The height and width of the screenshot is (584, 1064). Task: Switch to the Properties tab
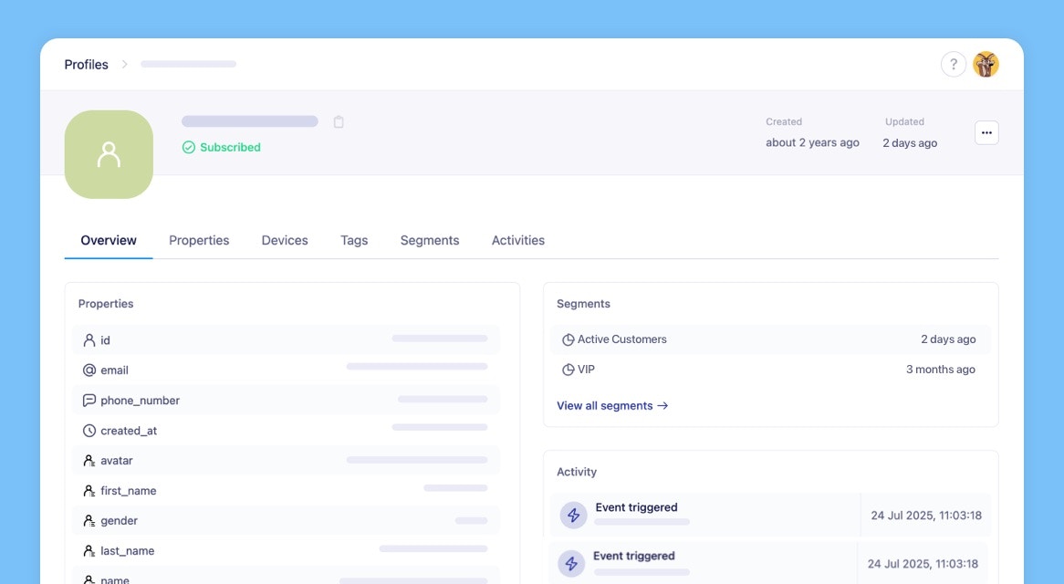[x=199, y=240]
